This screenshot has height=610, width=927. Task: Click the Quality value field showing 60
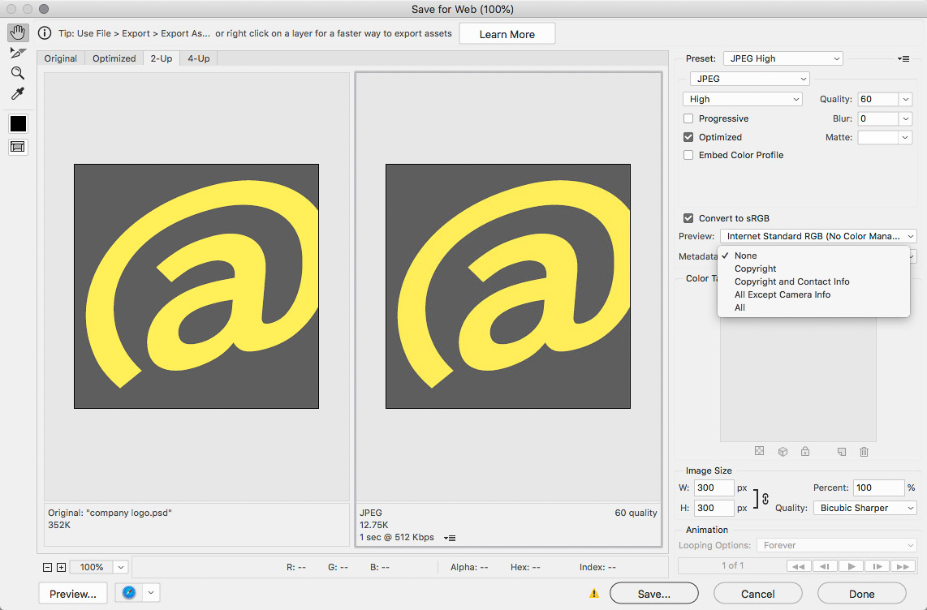pyautogui.click(x=878, y=99)
